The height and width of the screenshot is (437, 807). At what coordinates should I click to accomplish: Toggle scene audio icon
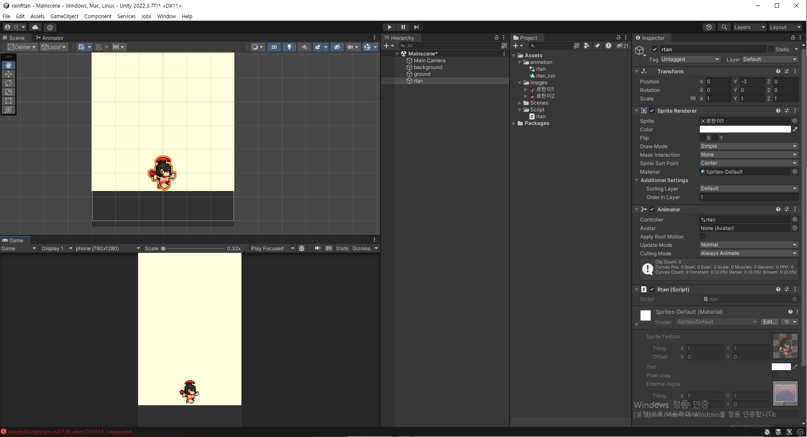tap(305, 47)
